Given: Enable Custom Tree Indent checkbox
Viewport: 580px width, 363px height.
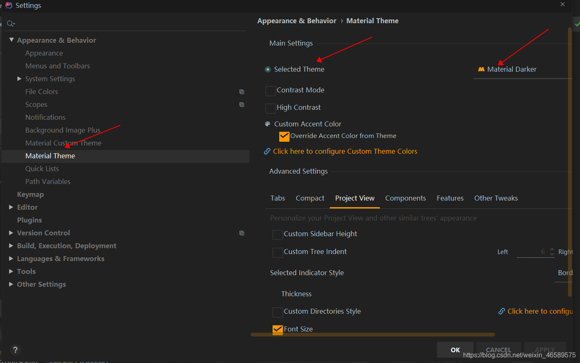Looking at the screenshot, I should (278, 252).
